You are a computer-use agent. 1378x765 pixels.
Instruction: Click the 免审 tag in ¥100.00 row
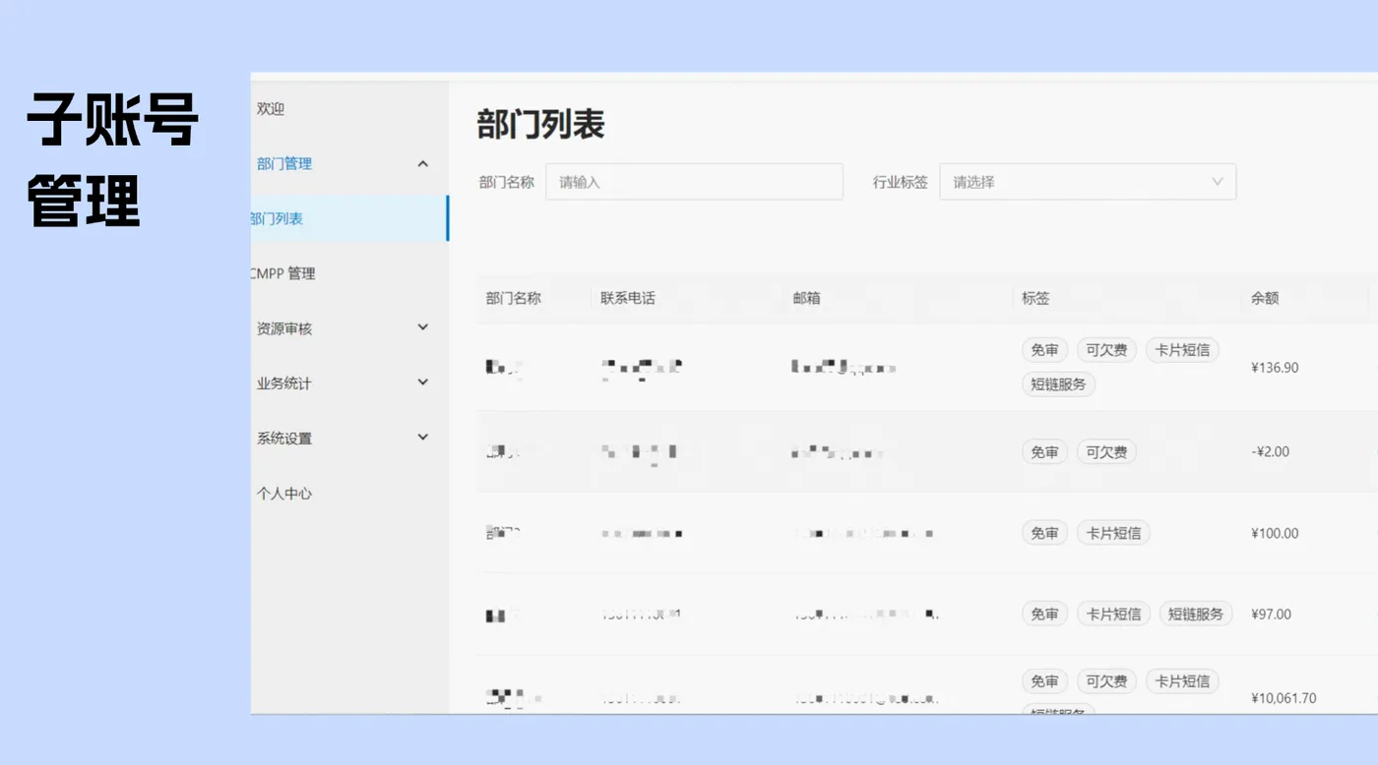pos(1044,533)
